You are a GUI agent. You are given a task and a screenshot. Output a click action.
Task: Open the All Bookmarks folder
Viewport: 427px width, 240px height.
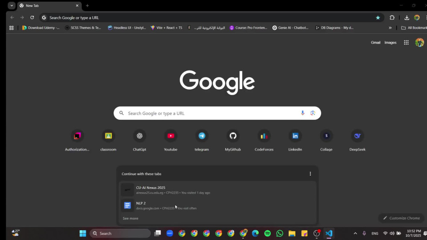tap(414, 28)
